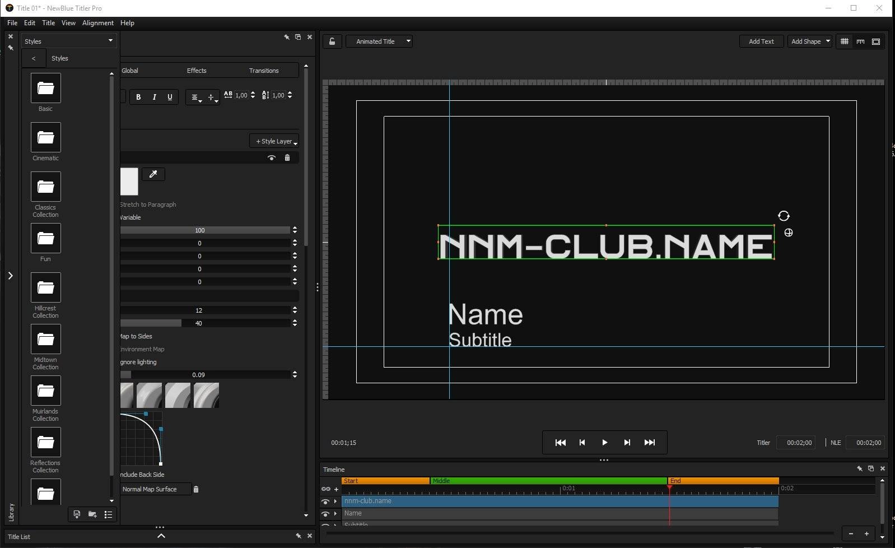
Task: Jump to the start of playback
Action: (560, 443)
